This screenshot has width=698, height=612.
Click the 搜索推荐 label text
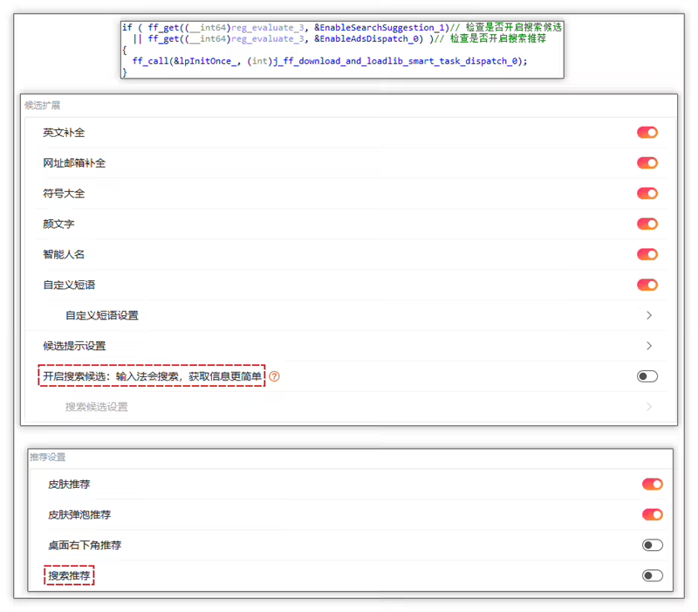click(69, 576)
